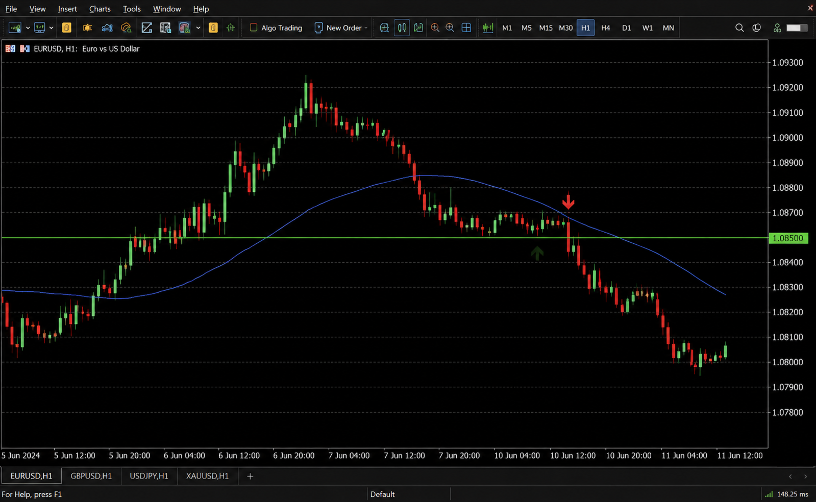Enable the Algo Trading checkbox
This screenshot has height=502, width=816.
click(x=253, y=28)
